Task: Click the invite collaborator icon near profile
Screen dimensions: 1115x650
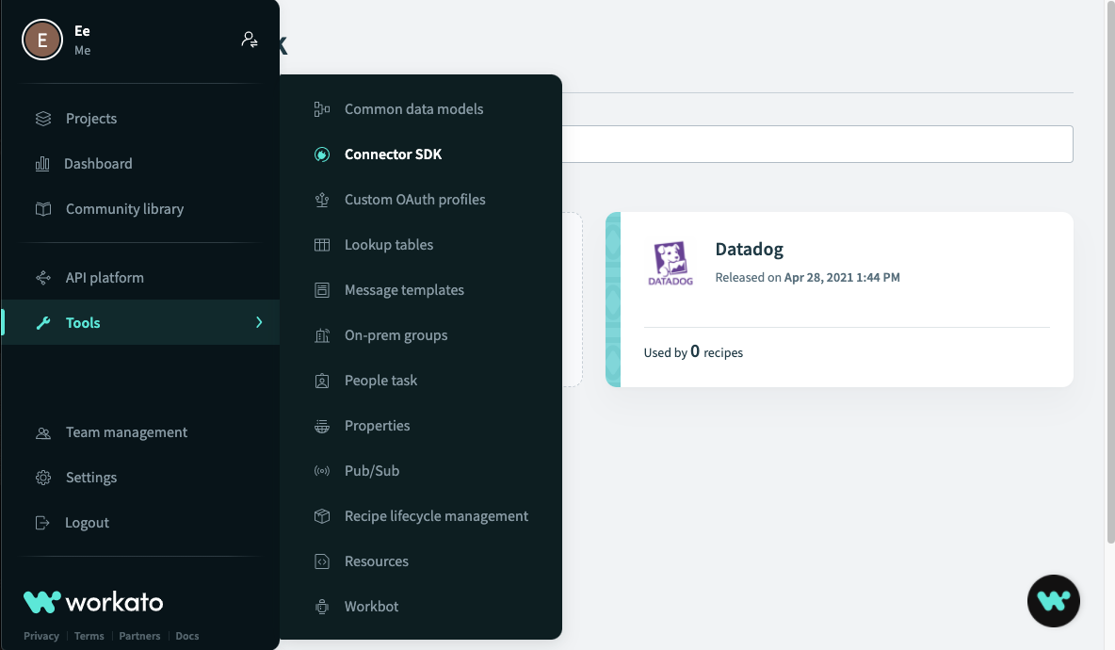Action: (x=249, y=39)
